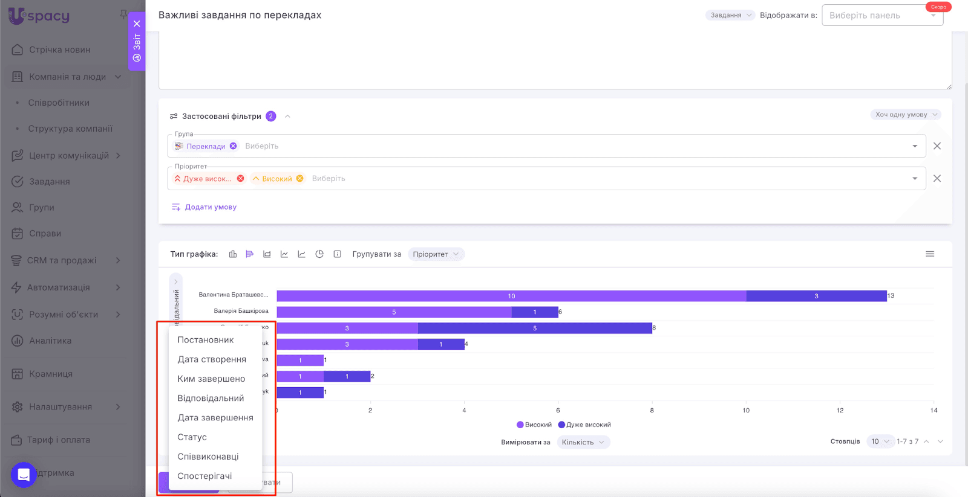Viewport: 968px width, 497px height.
Task: Open the chart hamburger menu icon
Action: [930, 254]
